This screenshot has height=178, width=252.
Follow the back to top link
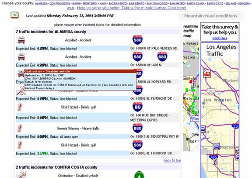pyautogui.click(x=172, y=161)
